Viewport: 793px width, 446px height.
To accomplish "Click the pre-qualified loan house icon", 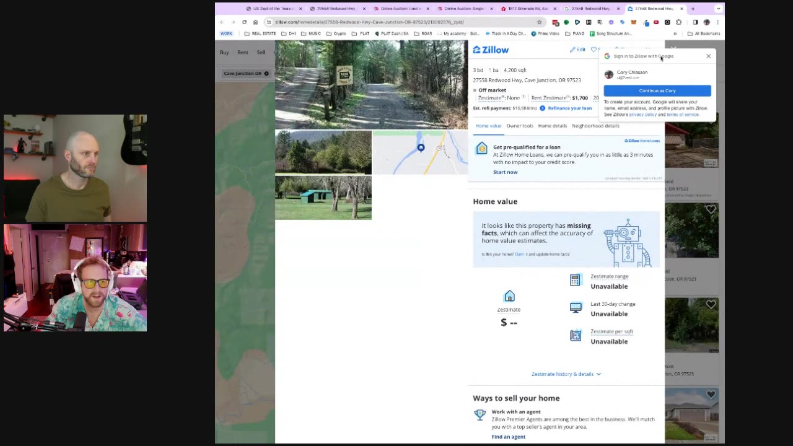I will click(x=481, y=149).
